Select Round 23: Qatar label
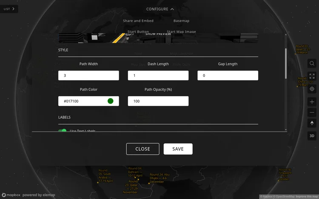Screen dimensions: 319x199 coord(131,187)
